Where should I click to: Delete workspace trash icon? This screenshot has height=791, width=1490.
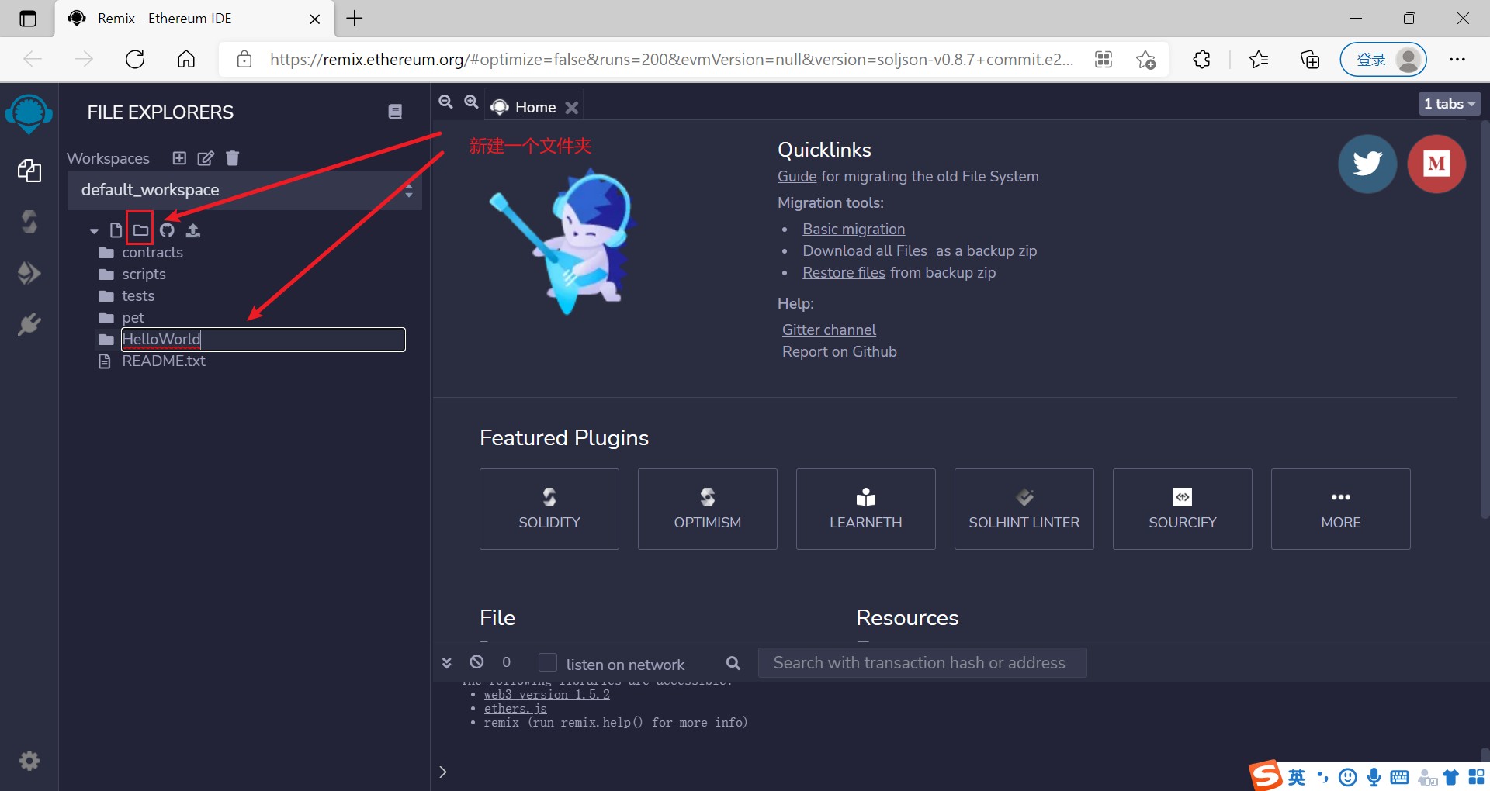click(x=232, y=158)
